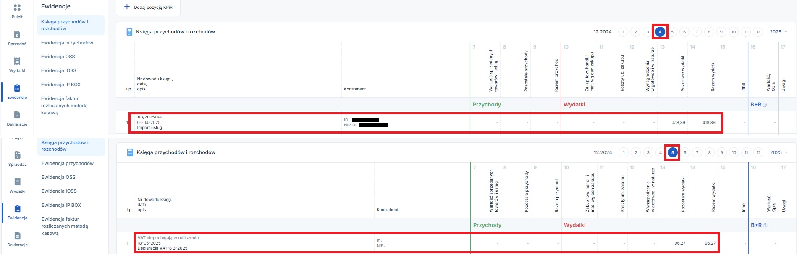Expand the 2025 year dropdown in lower ledger

[779, 152]
